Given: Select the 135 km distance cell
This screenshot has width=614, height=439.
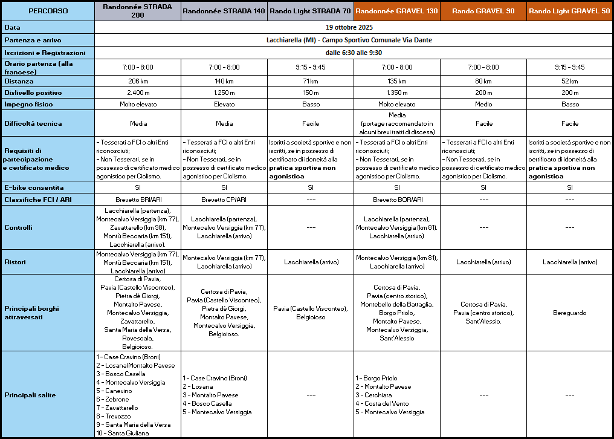Looking at the screenshot, I should pyautogui.click(x=396, y=81).
